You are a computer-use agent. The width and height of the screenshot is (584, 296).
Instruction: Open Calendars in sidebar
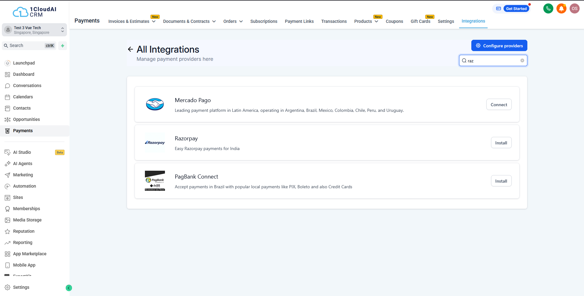[23, 97]
